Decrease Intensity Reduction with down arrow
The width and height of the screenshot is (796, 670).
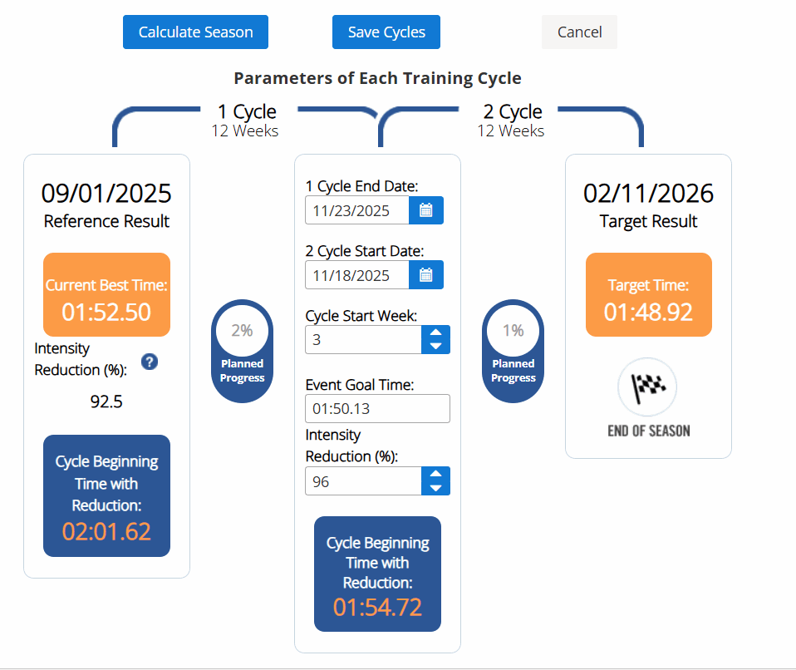coord(435,488)
